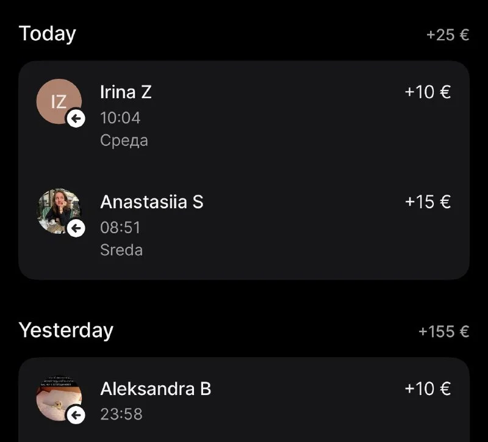Viewport: 488px width, 442px height.
Task: Tap the +25 € daily total for Today
Action: coord(448,35)
